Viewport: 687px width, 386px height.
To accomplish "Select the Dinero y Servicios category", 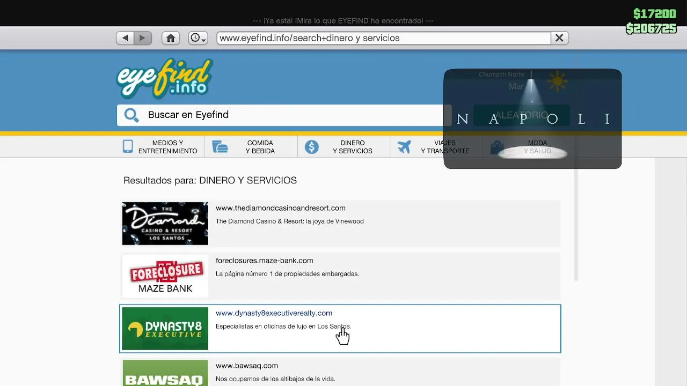I will [344, 147].
